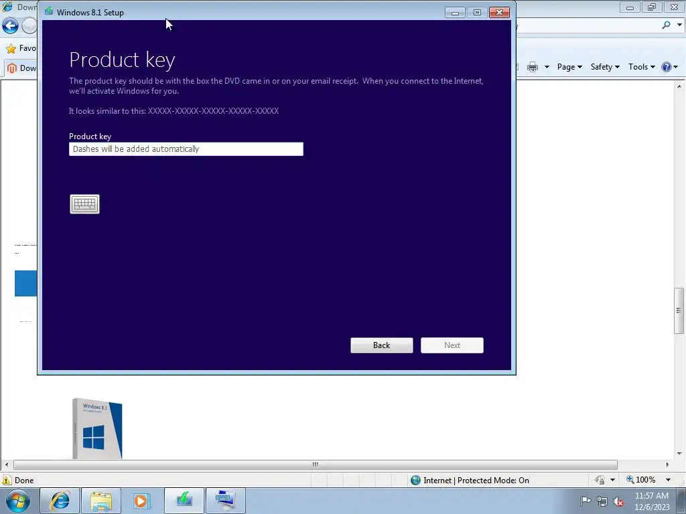Click the search magnifier in Internet Explorer
686x514 pixels.
[667, 25]
